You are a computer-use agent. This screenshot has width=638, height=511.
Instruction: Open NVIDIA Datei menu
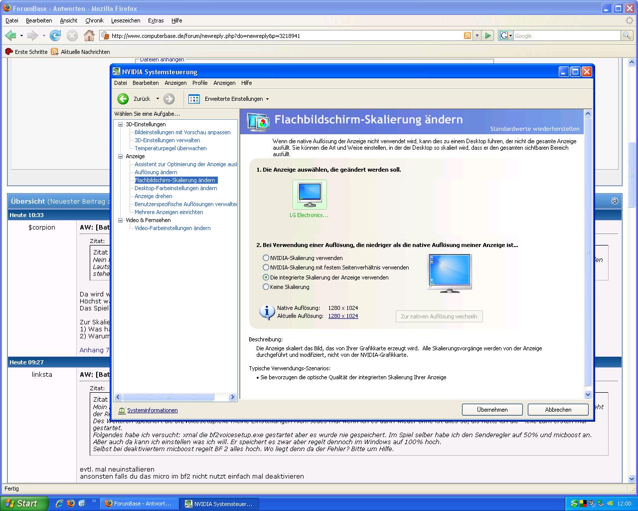point(121,83)
